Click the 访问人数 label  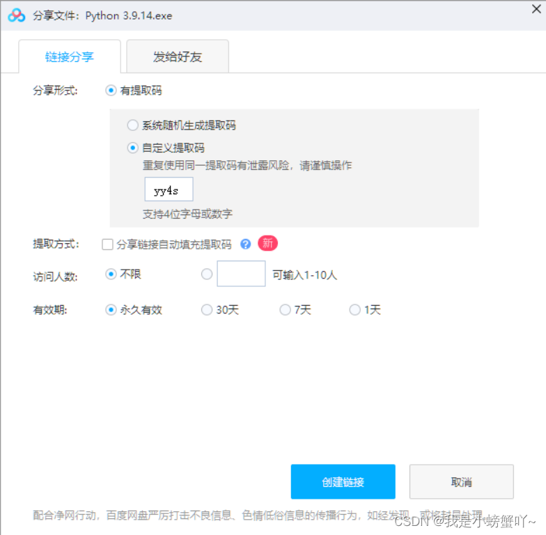tap(55, 277)
